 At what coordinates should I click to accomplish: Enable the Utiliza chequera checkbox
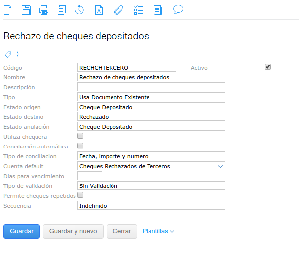pyautogui.click(x=80, y=136)
